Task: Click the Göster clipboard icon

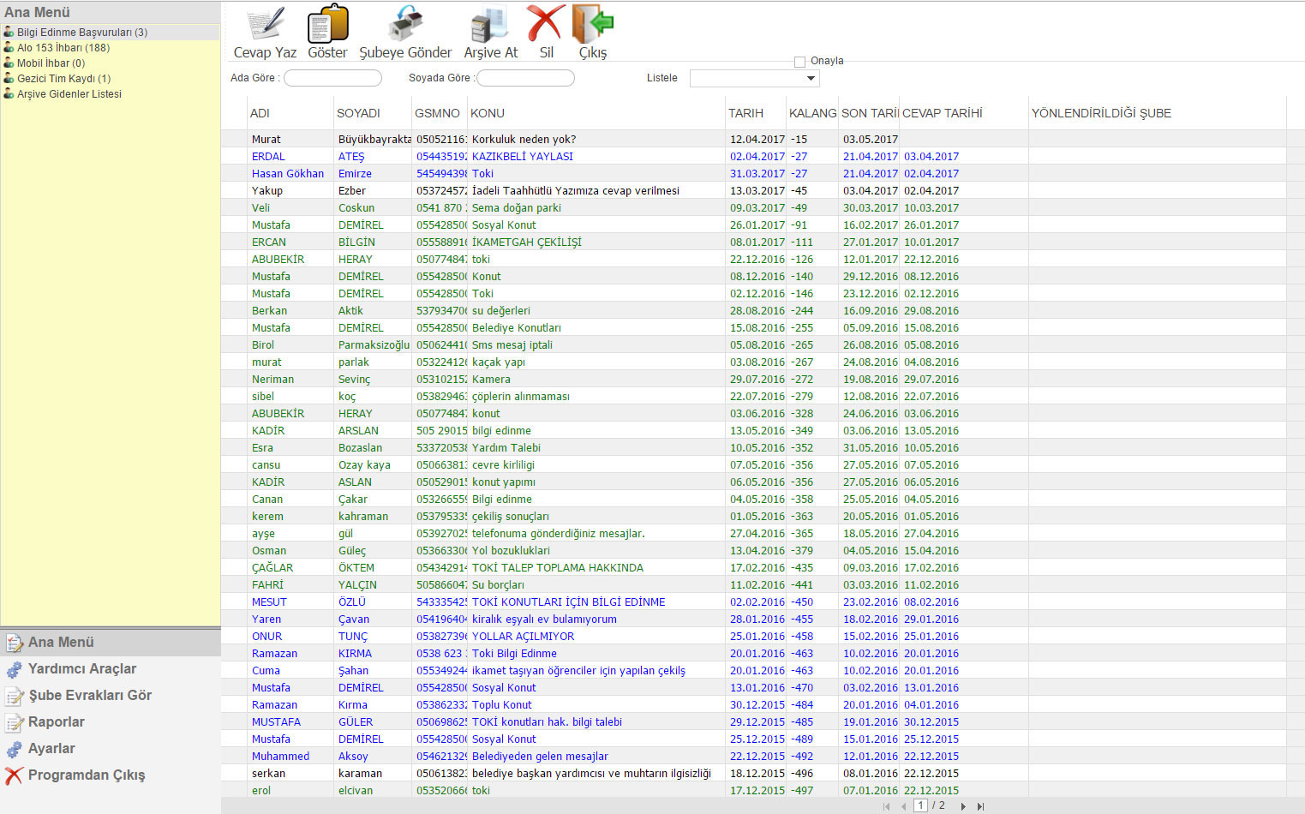Action: click(x=328, y=24)
